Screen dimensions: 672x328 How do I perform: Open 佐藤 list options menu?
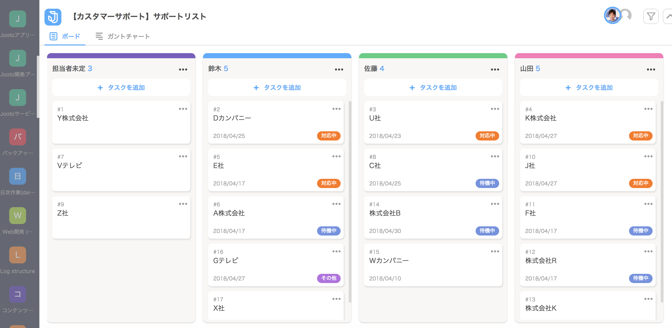495,69
